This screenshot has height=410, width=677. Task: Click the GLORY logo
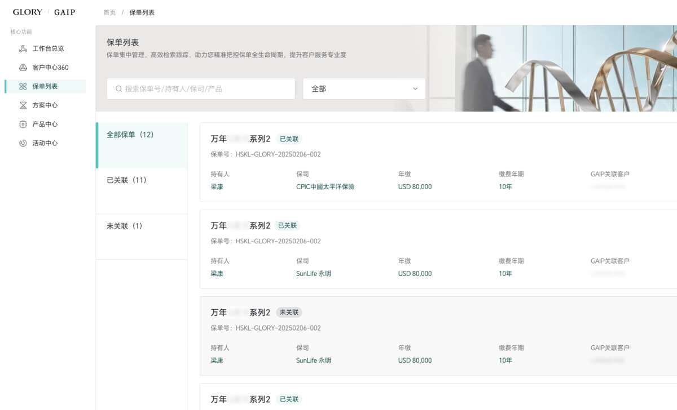click(28, 12)
